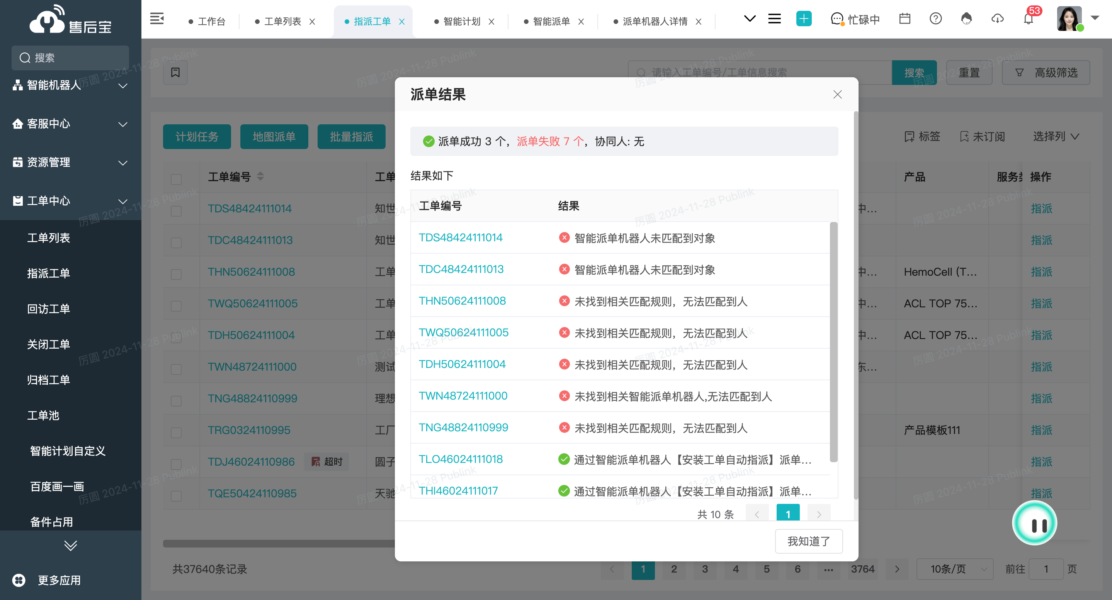This screenshot has width=1112, height=600.
Task: Close the 工单列表 tab
Action: tap(312, 22)
